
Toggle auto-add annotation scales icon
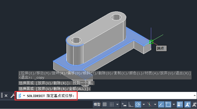coord(194,104)
